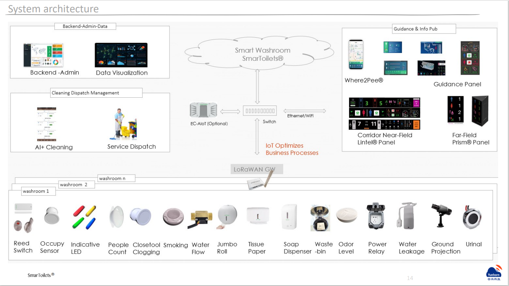This screenshot has height=286, width=509.
Task: Click the Backend-Admin-Data box label
Action: [x=85, y=26]
